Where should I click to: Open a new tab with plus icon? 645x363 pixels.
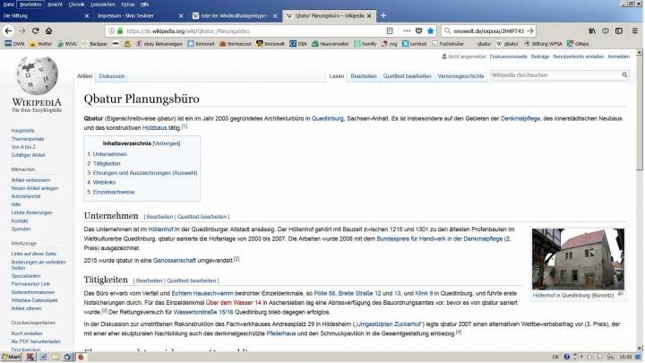(x=383, y=15)
